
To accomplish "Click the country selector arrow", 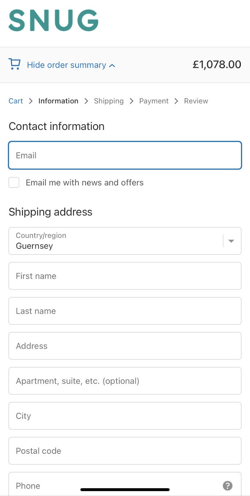I will 231,241.
